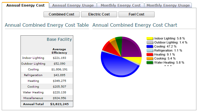Click the 'Outdoor Lighting: 1.4 %' legend label

coord(171,43)
